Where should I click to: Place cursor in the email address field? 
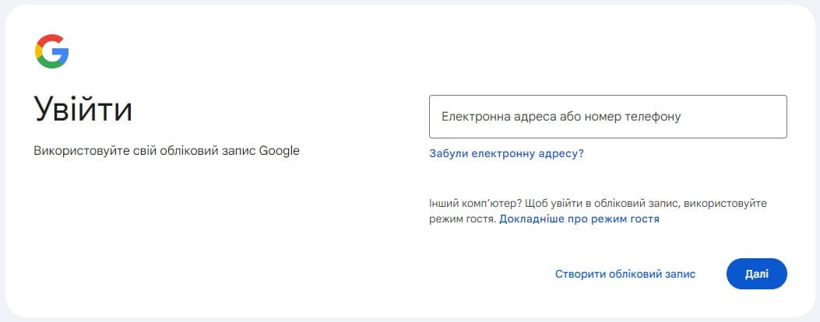[x=607, y=117]
